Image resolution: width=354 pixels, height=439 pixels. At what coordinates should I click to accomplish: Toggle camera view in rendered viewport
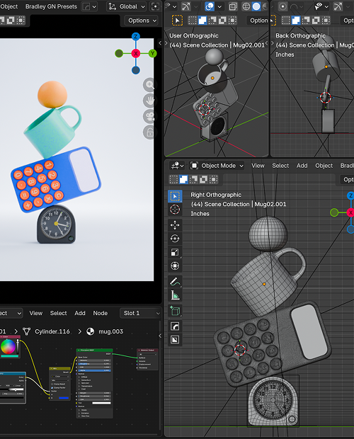[149, 116]
